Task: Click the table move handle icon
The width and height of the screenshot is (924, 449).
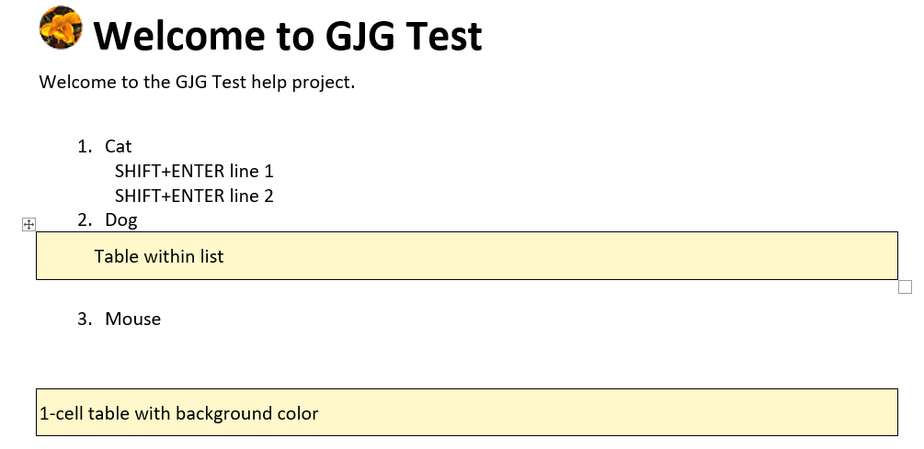Action: click(x=29, y=224)
